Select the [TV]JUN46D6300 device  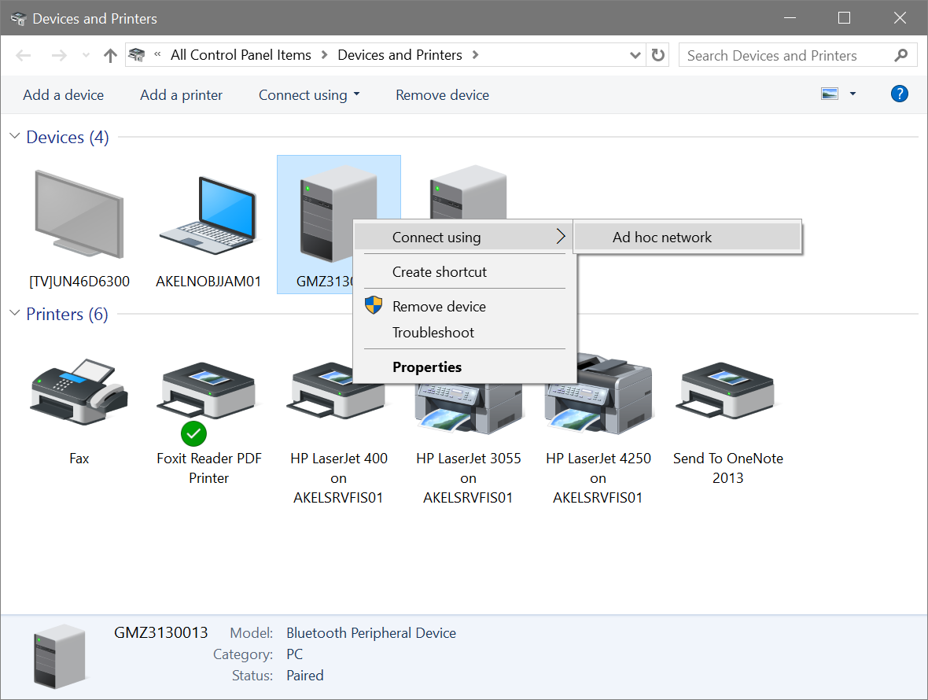(x=79, y=212)
